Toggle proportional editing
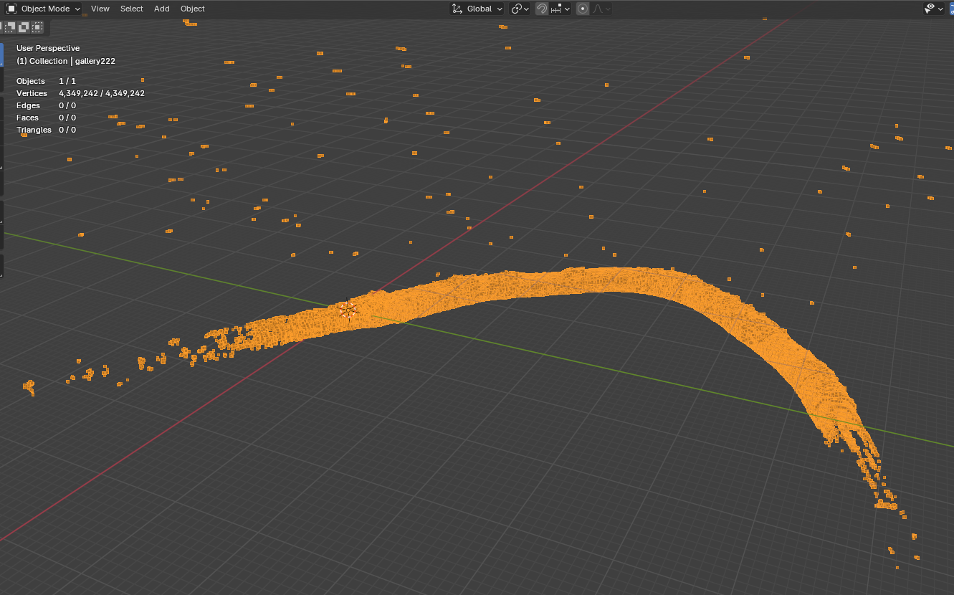 pyautogui.click(x=583, y=9)
